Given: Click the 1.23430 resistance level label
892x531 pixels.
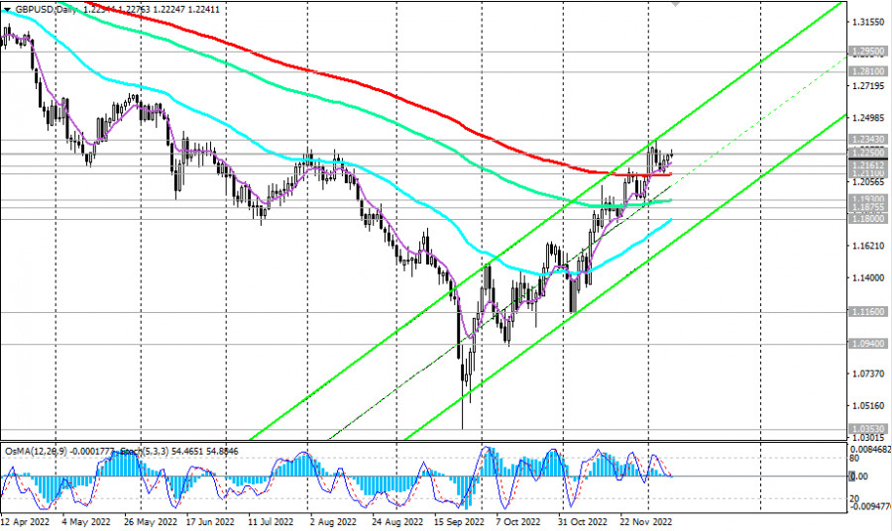Looking at the screenshot, I should [866, 140].
